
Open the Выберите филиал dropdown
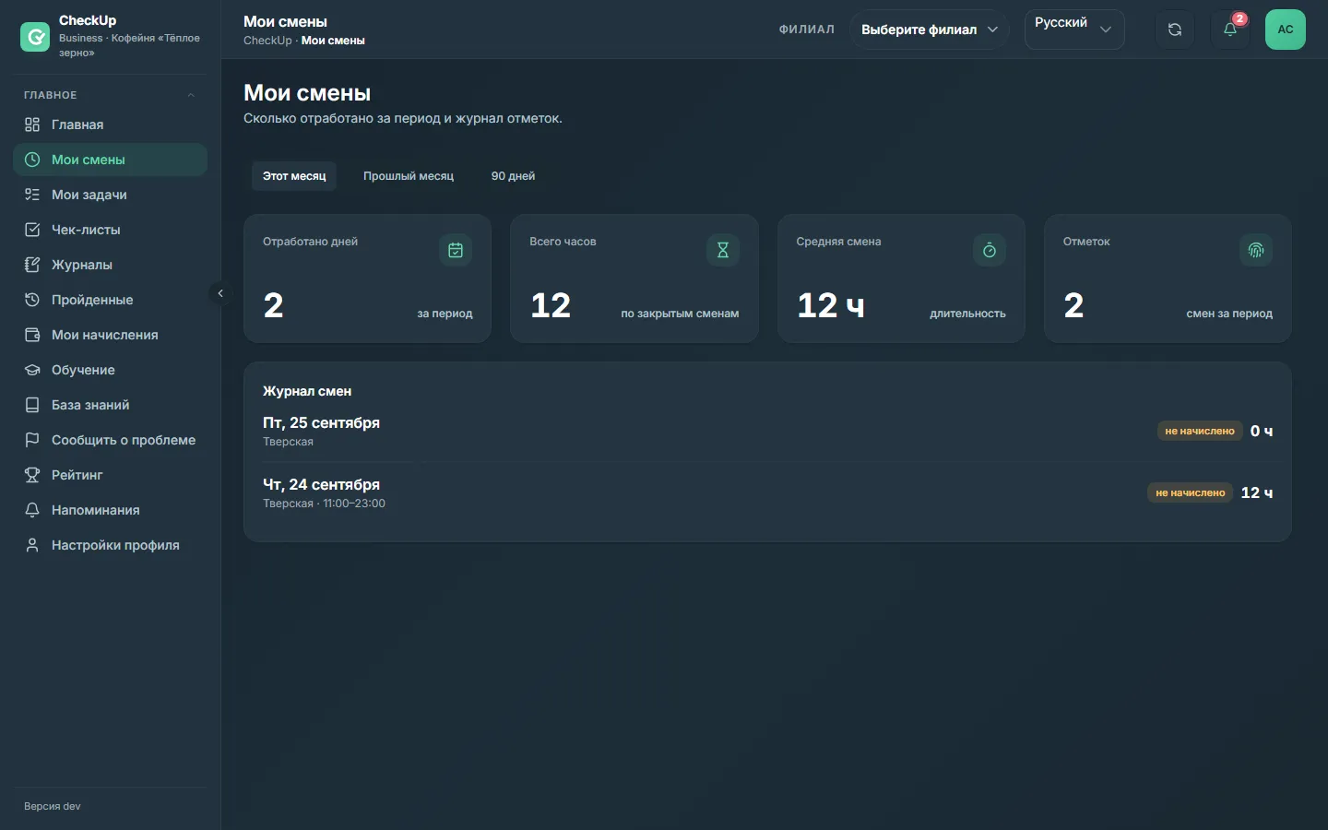click(929, 30)
